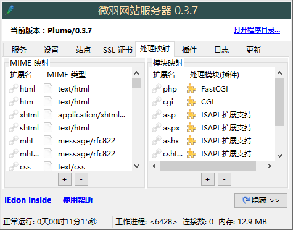Click the wrench icon beside css
Screen dimensions: 293x230
tap(14, 166)
